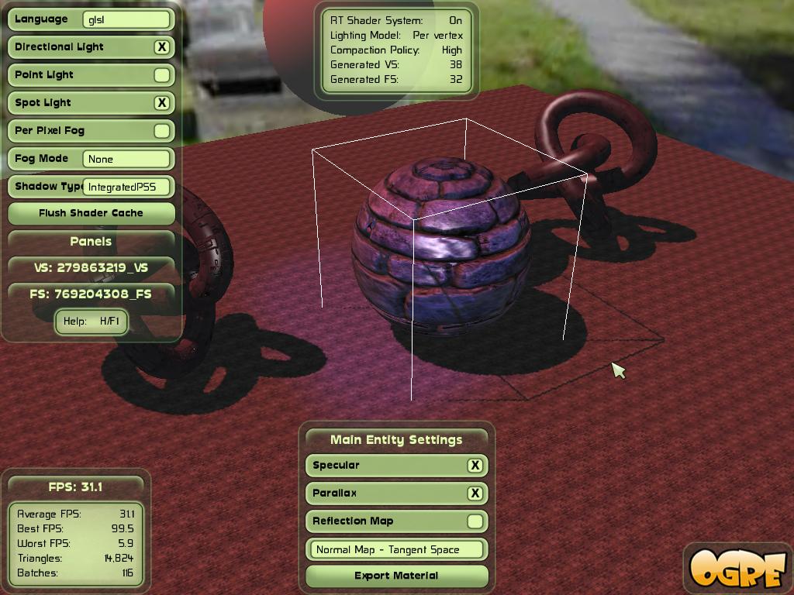794x595 pixels.
Task: Enable Per Pixel Fog checkbox
Action: click(x=161, y=130)
